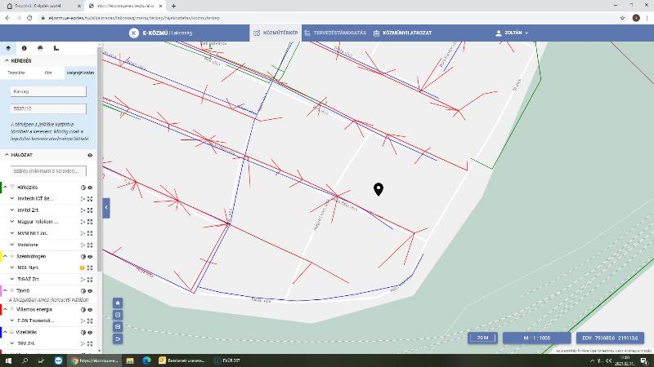Click the yellow Szénhidrogén color swatch
654x367 pixels.
click(x=1, y=256)
